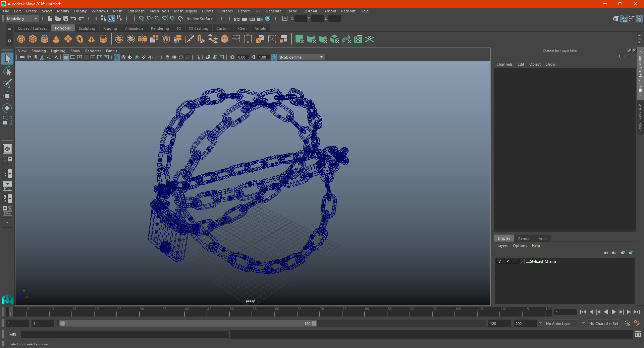
Task: Click the Extrude shelf icon
Action: click(x=201, y=39)
